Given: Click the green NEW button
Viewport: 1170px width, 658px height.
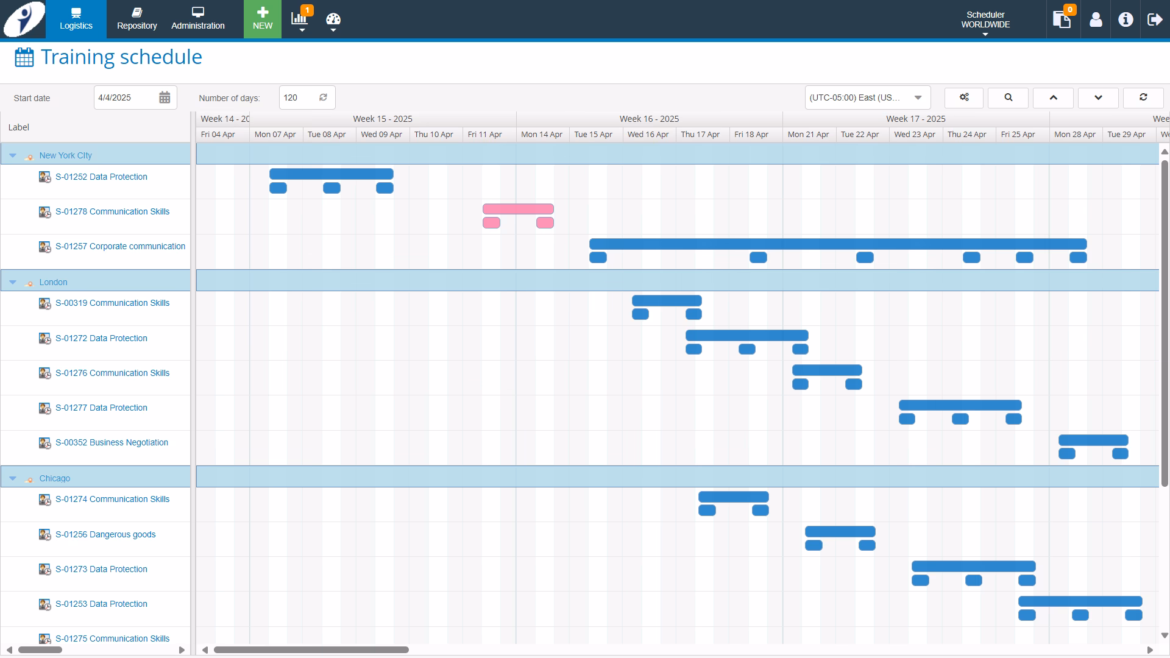Looking at the screenshot, I should pyautogui.click(x=263, y=19).
